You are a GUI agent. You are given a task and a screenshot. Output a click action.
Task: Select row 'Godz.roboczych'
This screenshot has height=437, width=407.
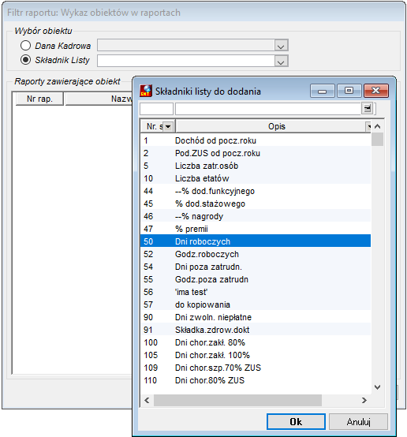point(256,254)
